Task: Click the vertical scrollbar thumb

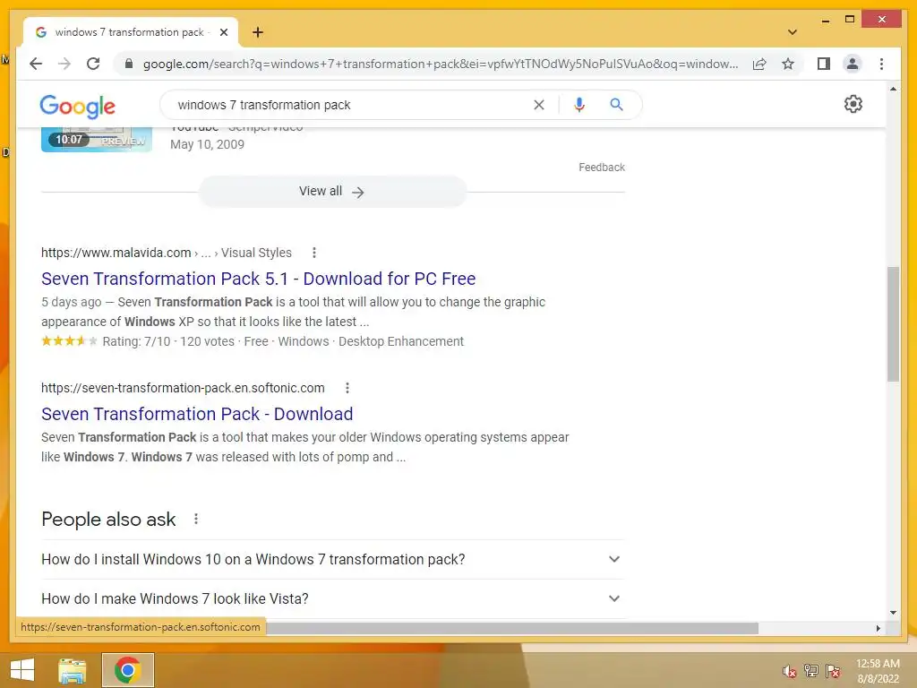Action: (893, 324)
